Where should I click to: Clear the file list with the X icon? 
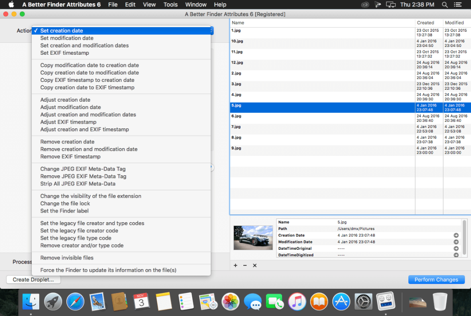(254, 265)
